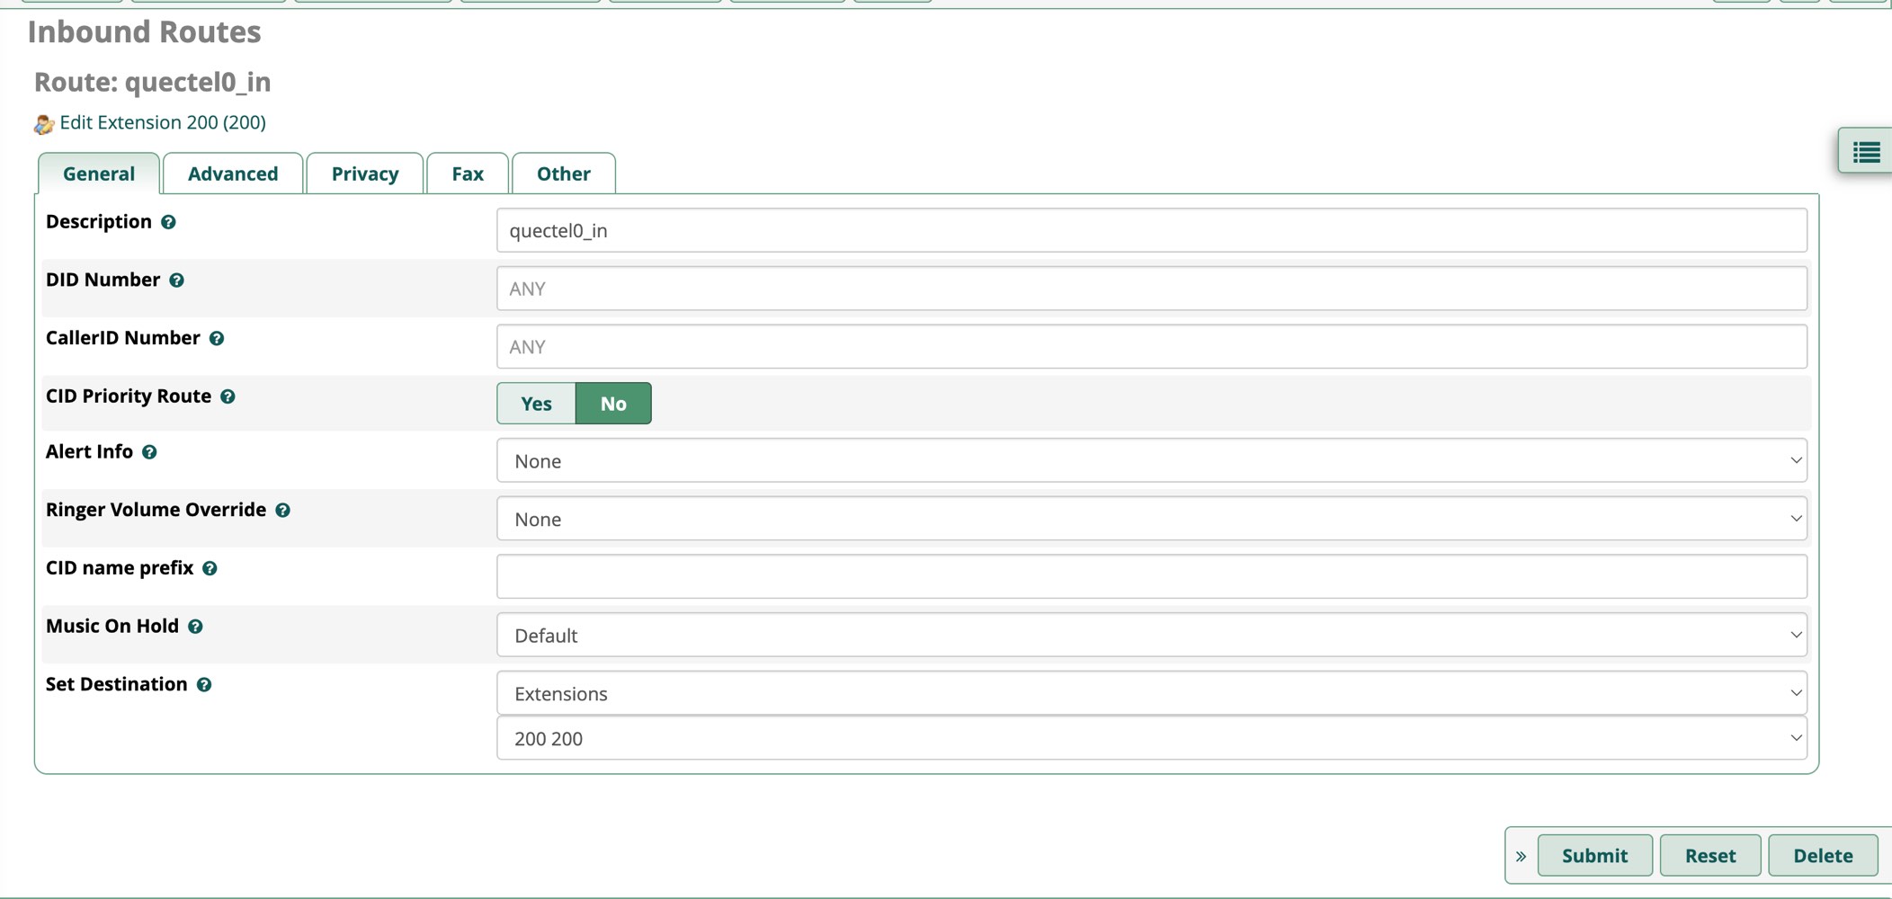Expand the Ringer Volume Override dropdown

point(1151,520)
